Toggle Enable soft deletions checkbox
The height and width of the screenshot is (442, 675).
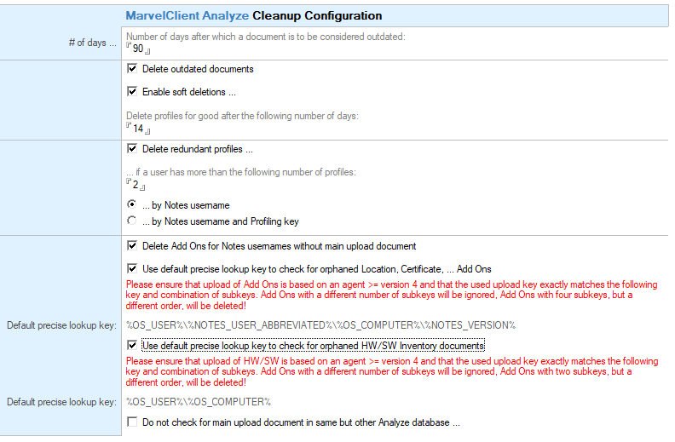click(132, 91)
